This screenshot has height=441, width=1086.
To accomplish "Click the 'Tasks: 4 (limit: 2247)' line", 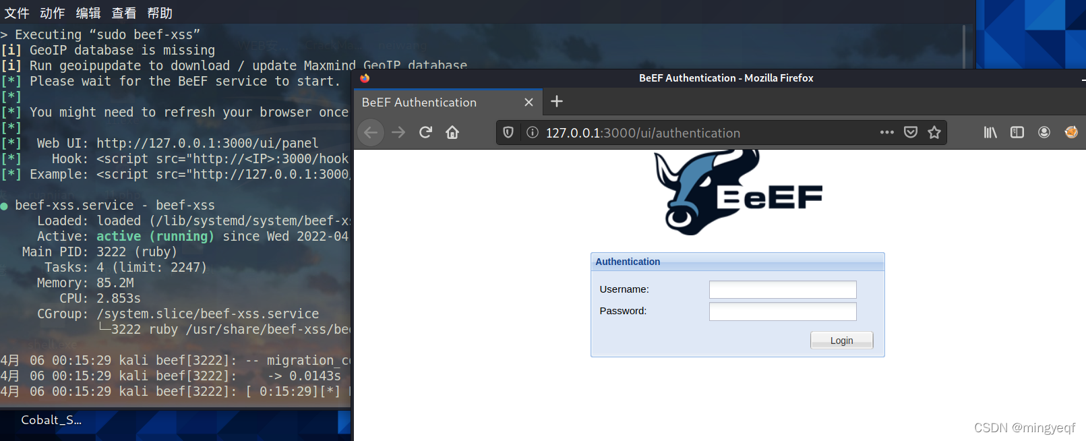I will click(125, 267).
